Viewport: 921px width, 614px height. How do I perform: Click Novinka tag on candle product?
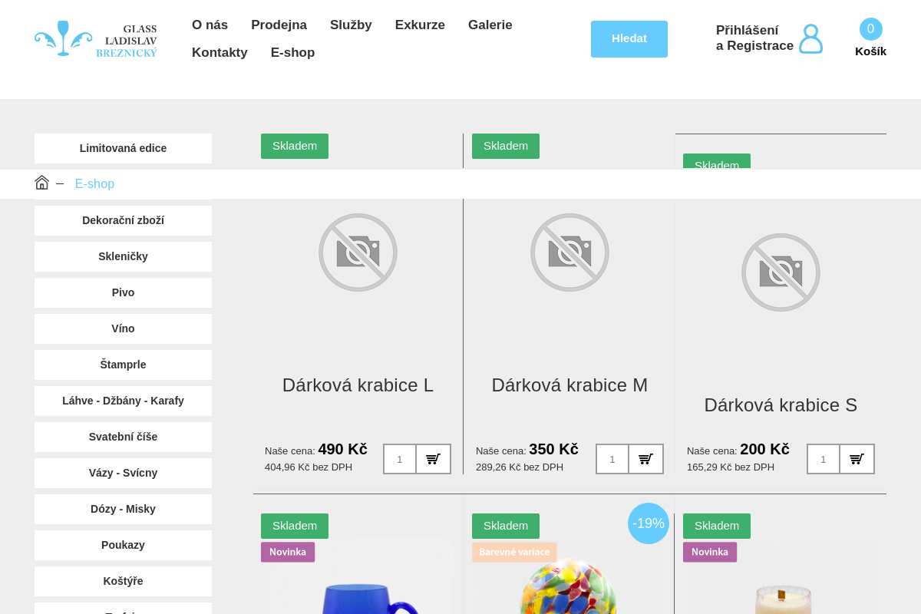pos(710,552)
